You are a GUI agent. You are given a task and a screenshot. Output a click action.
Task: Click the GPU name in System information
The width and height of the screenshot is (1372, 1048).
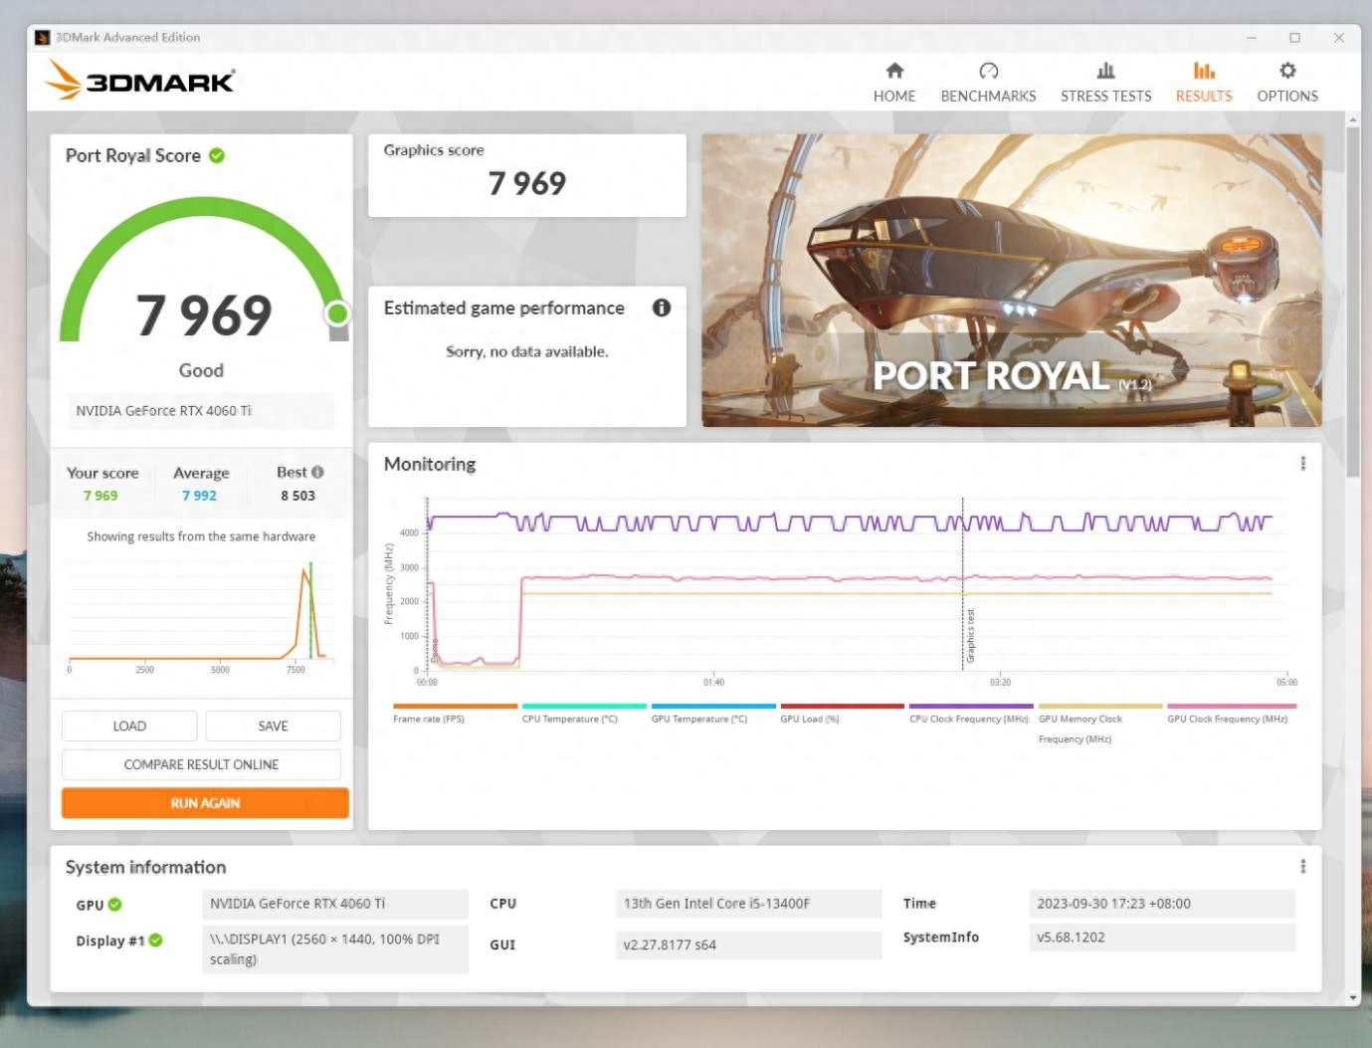point(334,904)
